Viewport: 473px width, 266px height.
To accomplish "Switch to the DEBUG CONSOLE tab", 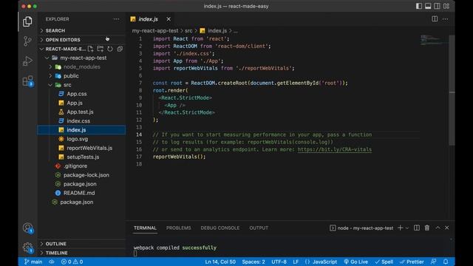I will tap(220, 228).
